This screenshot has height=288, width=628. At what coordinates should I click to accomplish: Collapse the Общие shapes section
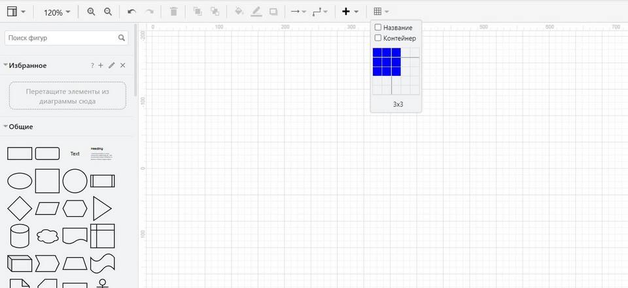[x=6, y=127]
